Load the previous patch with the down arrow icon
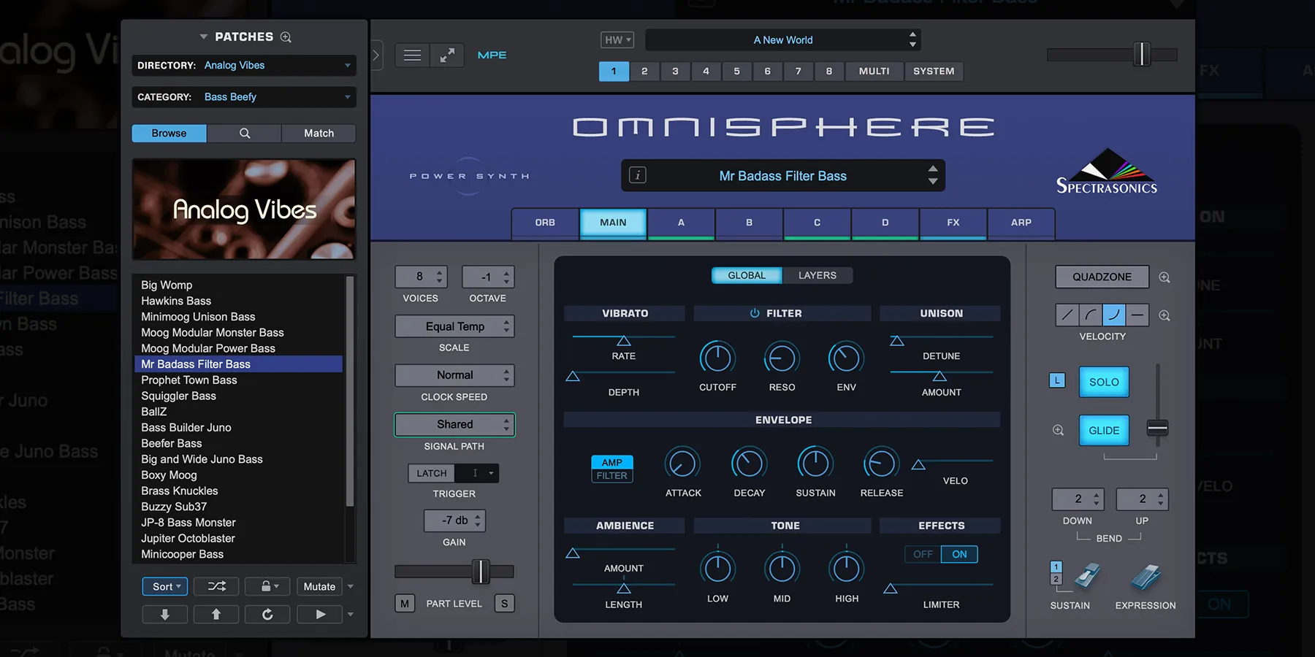 164,614
